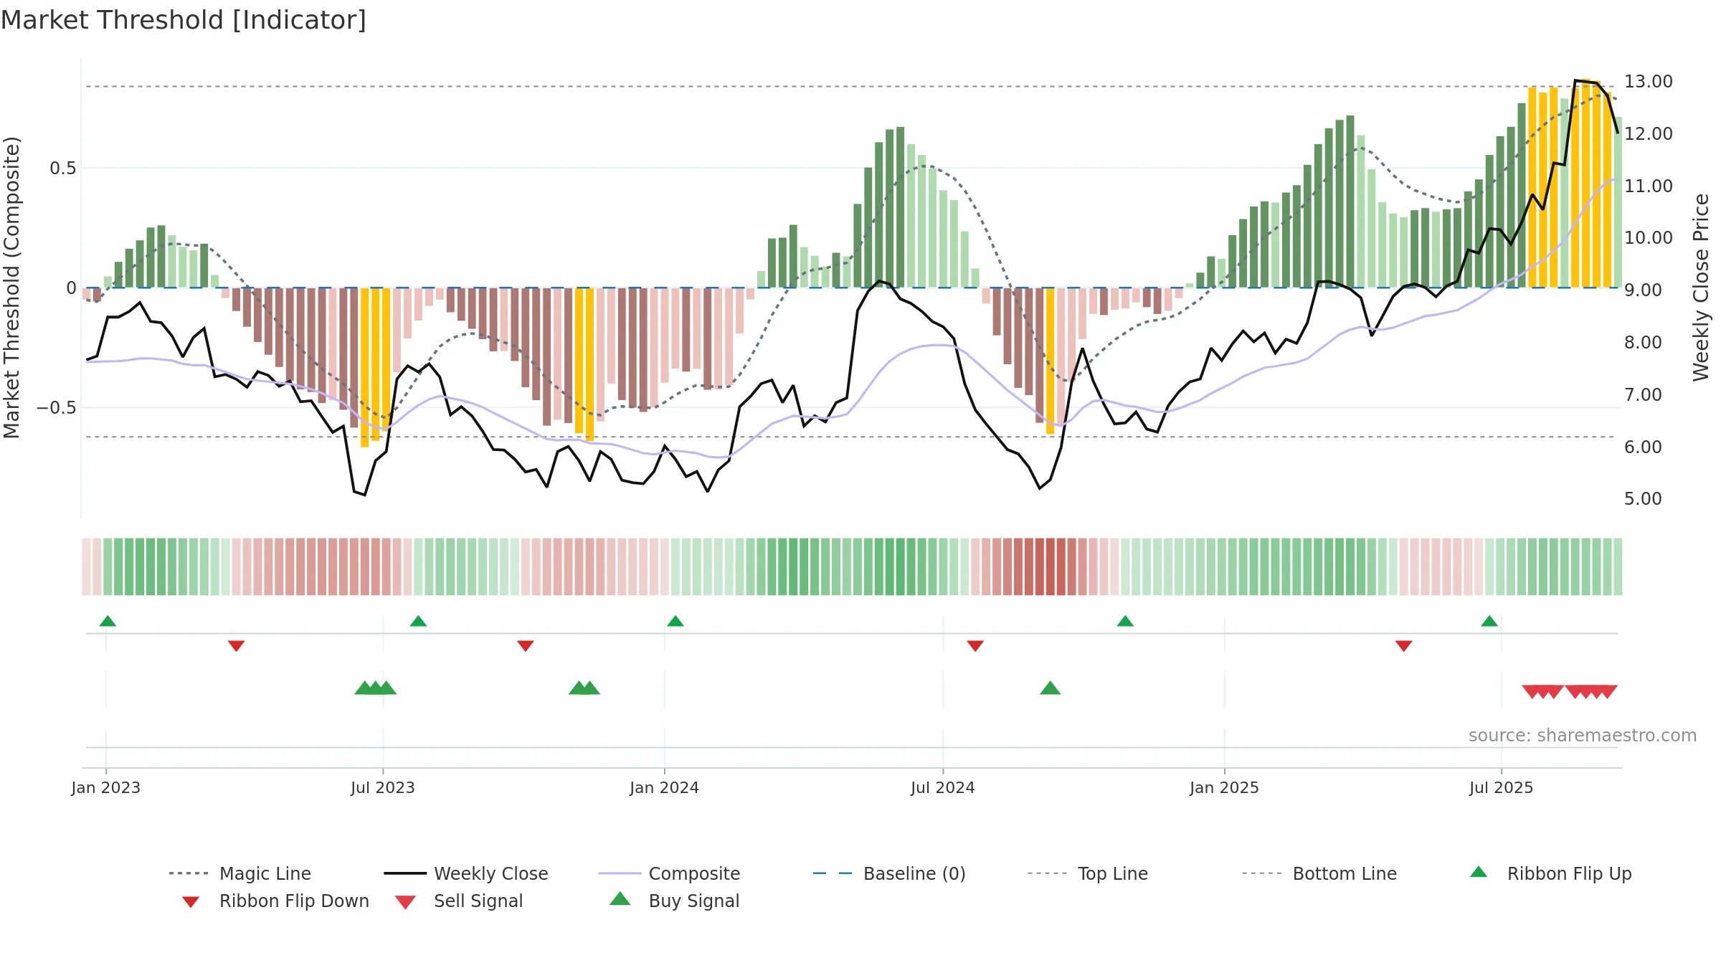The height and width of the screenshot is (968, 1721).
Task: Click the Jan 2024 axis label
Action: [x=664, y=787]
